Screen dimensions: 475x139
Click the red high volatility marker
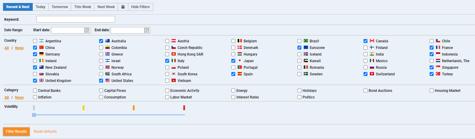184,108
